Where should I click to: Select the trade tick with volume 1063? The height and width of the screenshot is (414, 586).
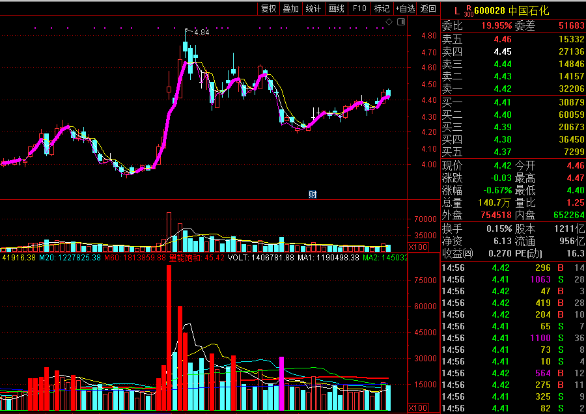[513, 279]
